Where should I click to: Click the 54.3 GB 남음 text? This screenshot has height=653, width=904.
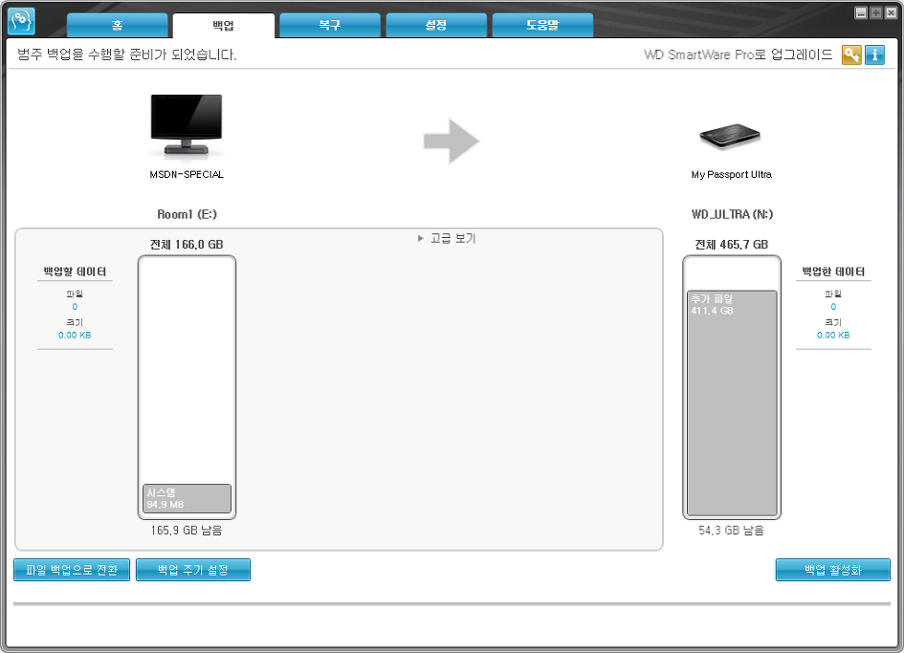[731, 531]
